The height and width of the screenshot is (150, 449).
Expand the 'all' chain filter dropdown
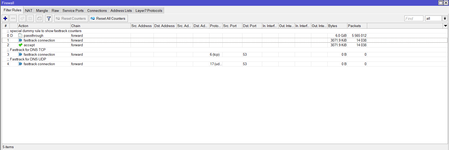[x=445, y=18]
